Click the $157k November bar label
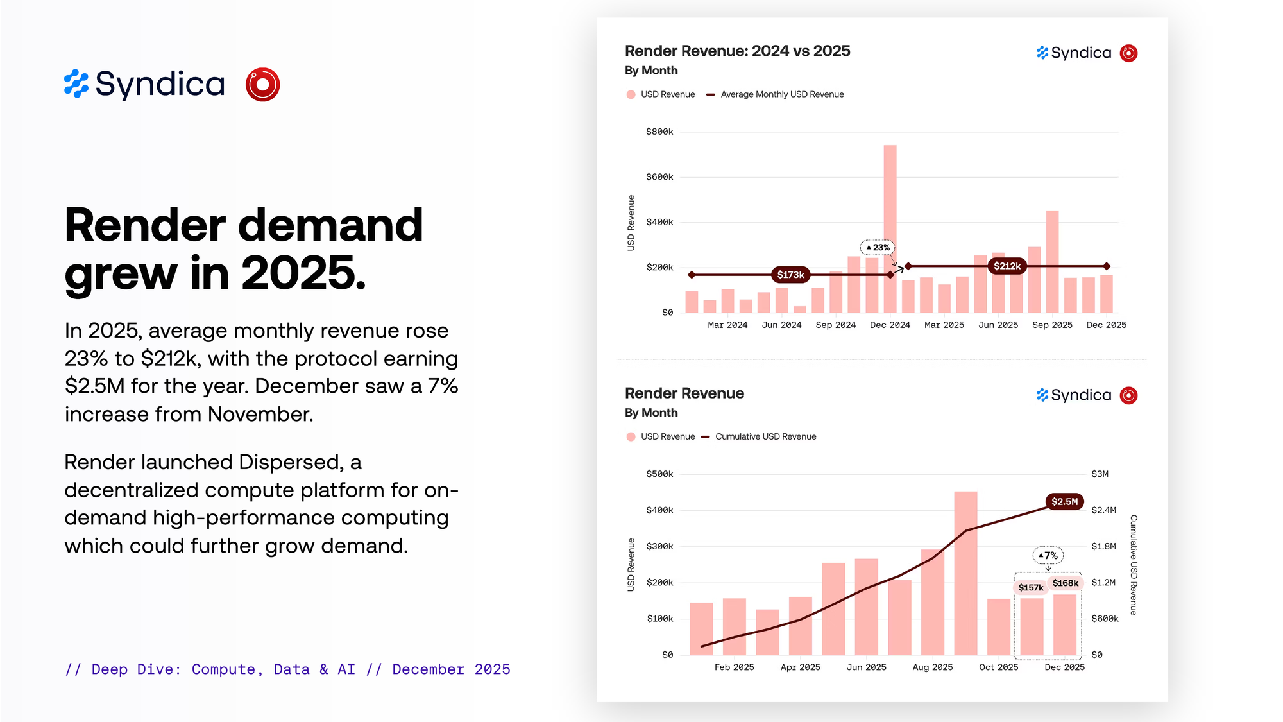 point(1030,587)
